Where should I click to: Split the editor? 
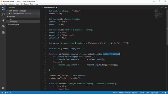tap(162, 8)
